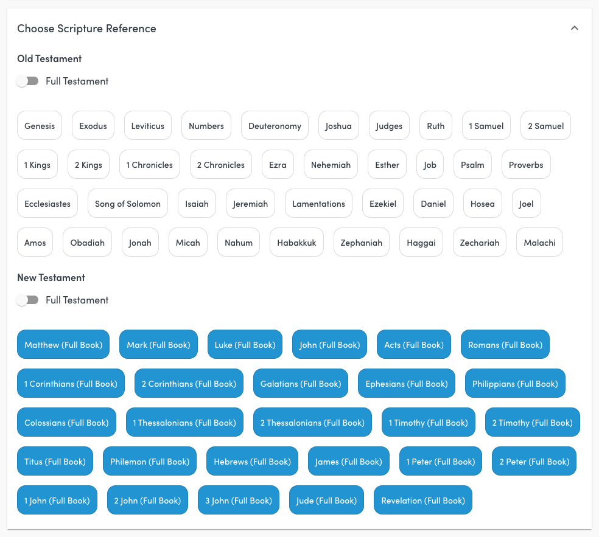Choose the Malachi chip
The image size is (599, 537).
coord(539,243)
